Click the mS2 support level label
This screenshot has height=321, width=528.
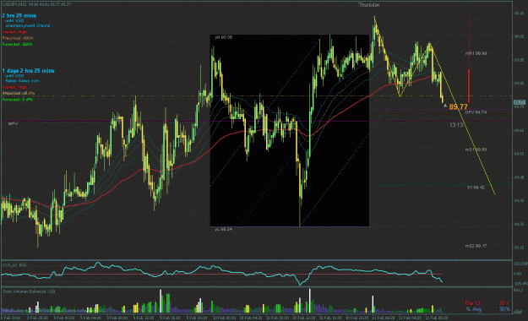pyautogui.click(x=476, y=246)
